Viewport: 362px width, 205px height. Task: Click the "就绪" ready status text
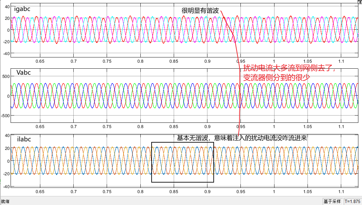pos(5,201)
